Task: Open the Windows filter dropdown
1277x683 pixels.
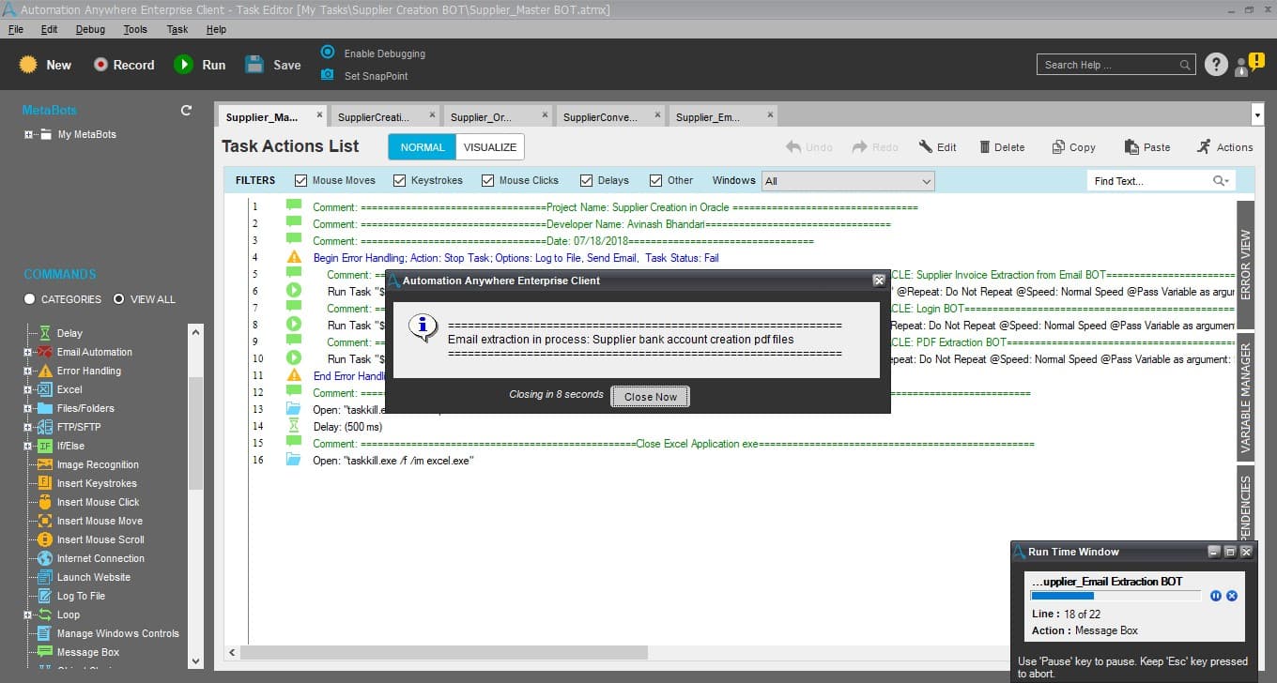Action: point(848,181)
